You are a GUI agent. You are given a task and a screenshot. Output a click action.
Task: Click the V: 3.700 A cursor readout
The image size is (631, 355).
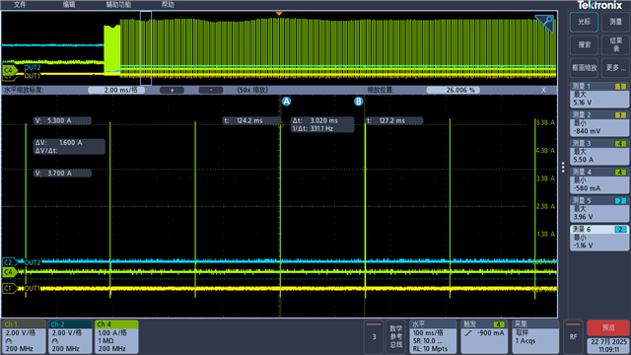coord(62,174)
